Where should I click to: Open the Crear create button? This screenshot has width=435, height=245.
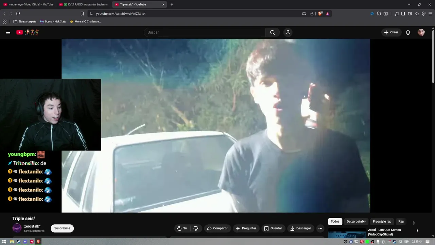point(391,32)
